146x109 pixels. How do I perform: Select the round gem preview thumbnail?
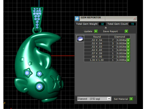80,39
